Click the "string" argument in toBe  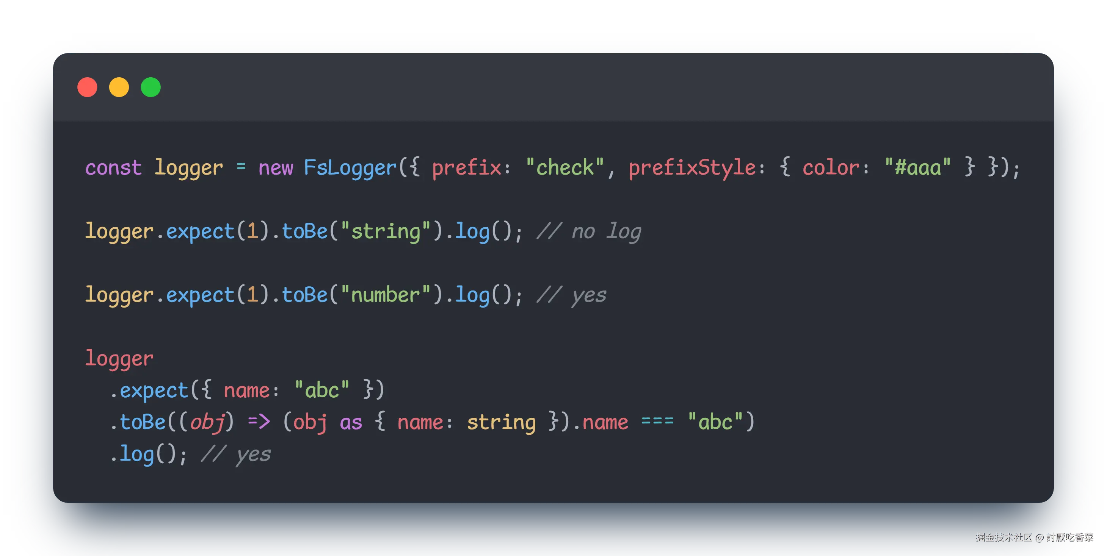(x=385, y=231)
